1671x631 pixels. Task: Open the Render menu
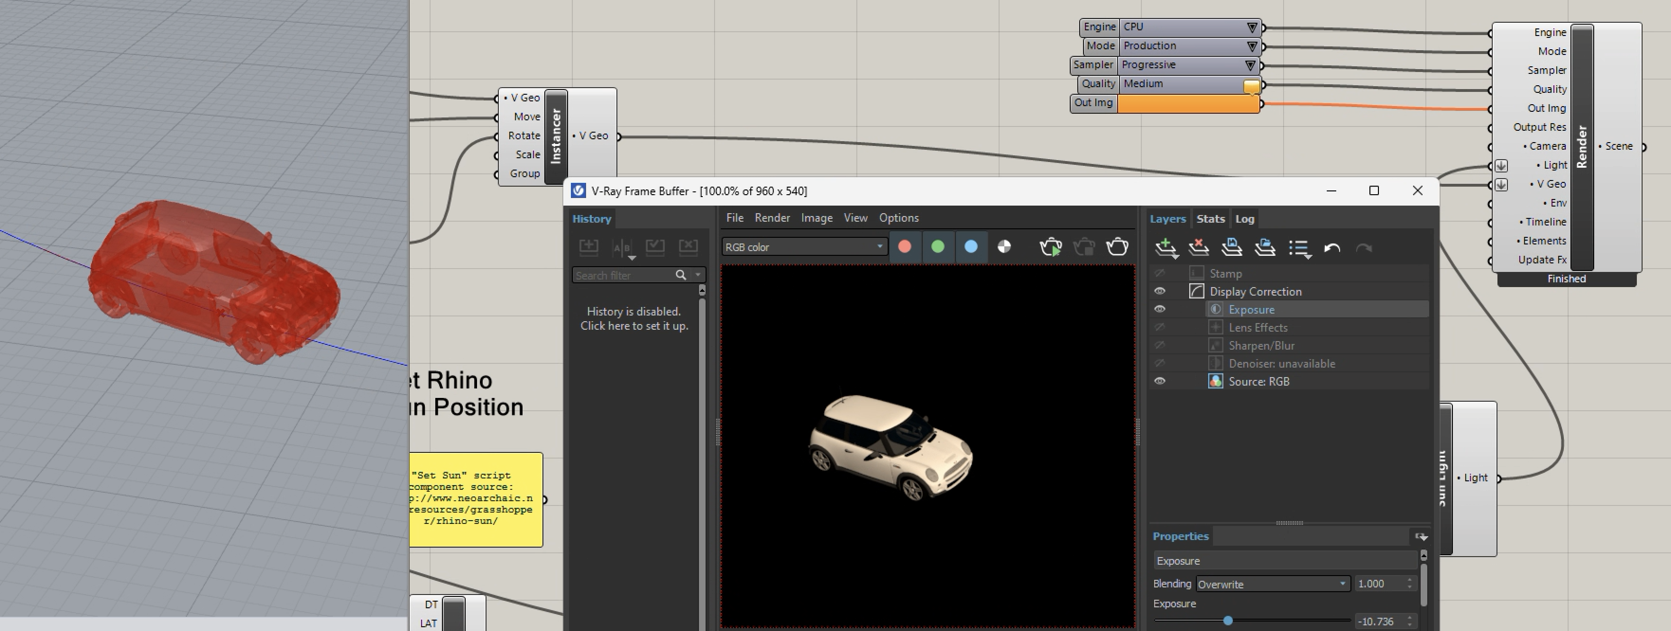click(772, 218)
